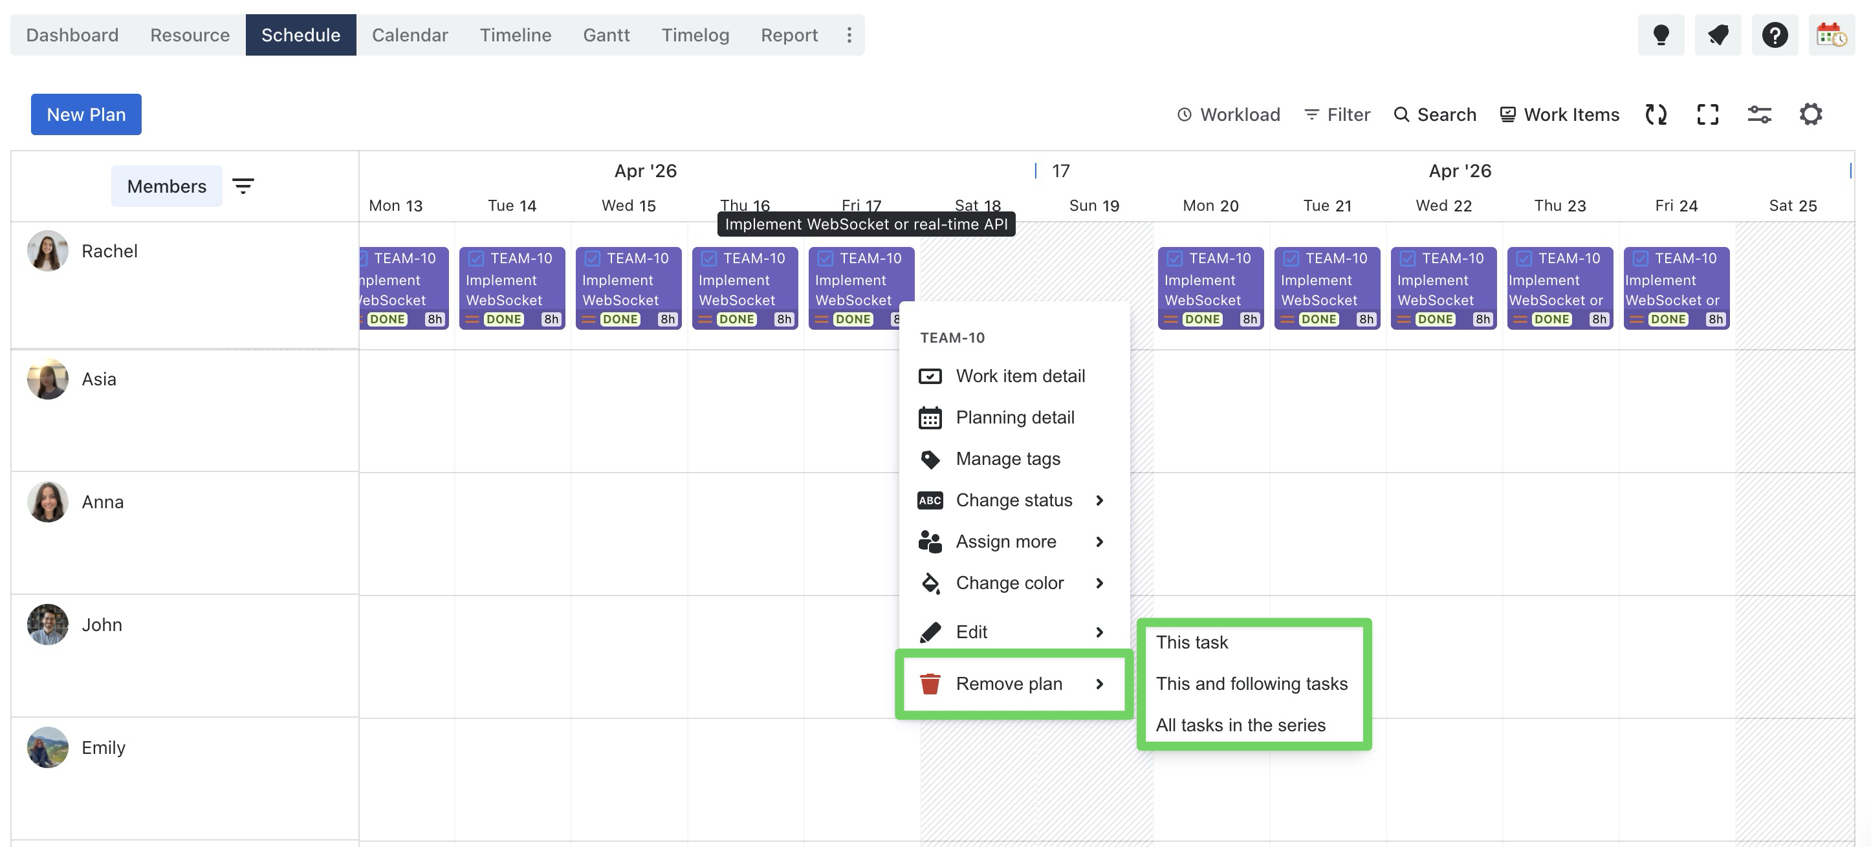Open the Workload view button
Viewport: 1871px width, 847px height.
point(1228,114)
